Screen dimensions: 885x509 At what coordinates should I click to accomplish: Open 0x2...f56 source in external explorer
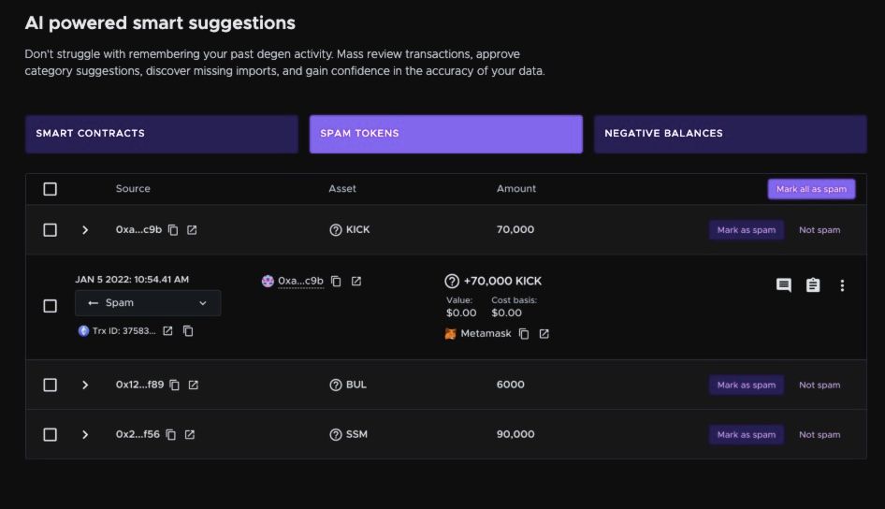coord(190,434)
